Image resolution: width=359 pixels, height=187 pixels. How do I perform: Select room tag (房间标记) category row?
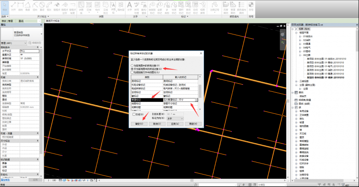pyautogui.click(x=164, y=81)
